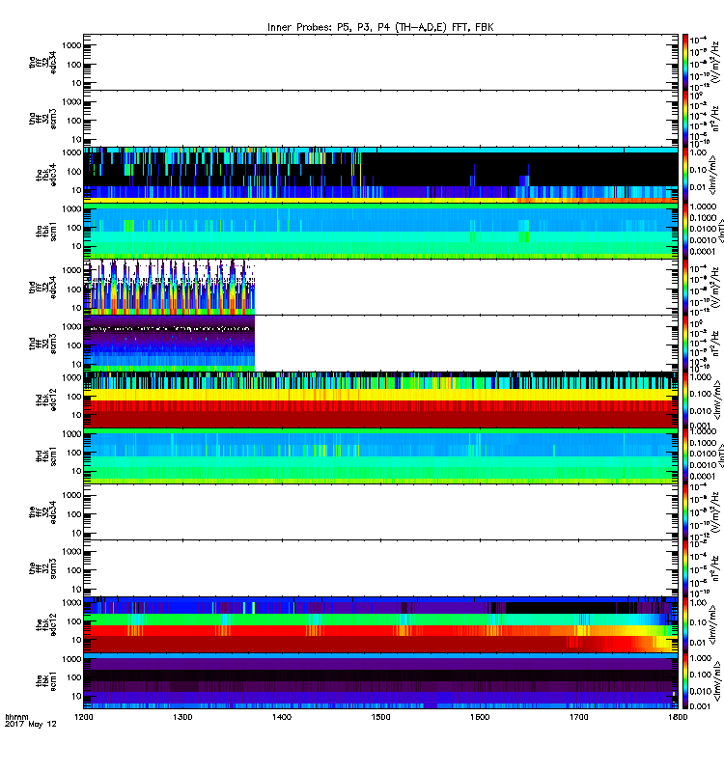Click the '1800' time axis label
This screenshot has width=724, height=772.
pos(678,717)
